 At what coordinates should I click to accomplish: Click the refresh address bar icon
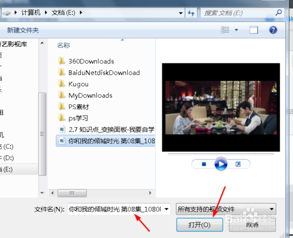click(x=191, y=13)
